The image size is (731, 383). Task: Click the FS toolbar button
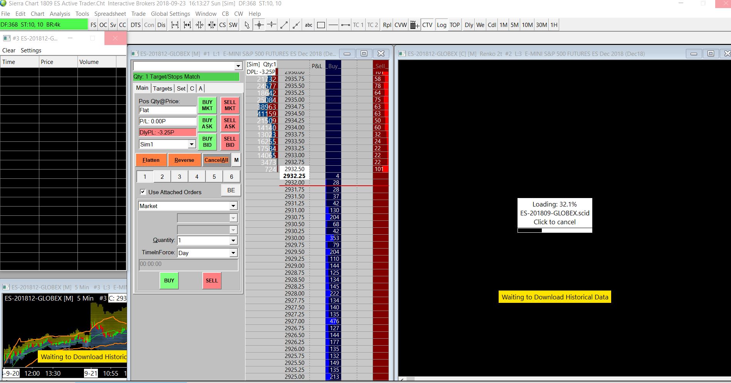coord(93,25)
